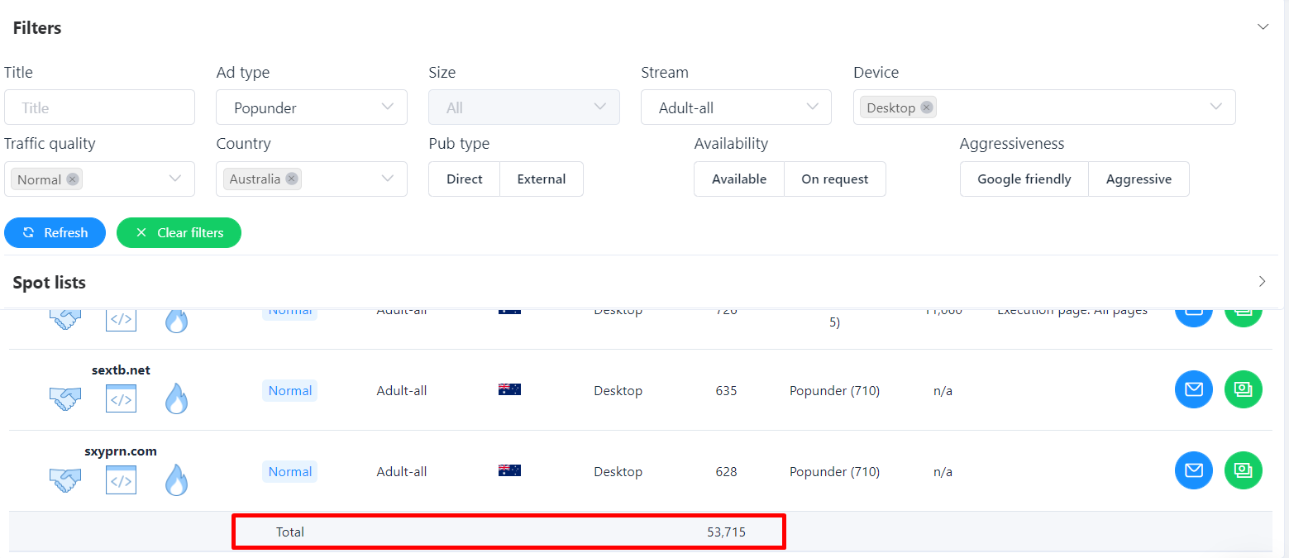Viewport: 1289px width, 558px height.
Task: Toggle the External pub type filter
Action: [542, 179]
